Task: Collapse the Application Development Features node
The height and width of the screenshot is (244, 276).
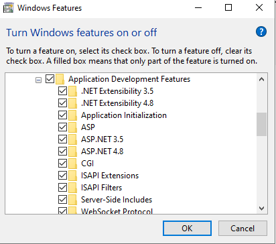Action: [x=38, y=80]
